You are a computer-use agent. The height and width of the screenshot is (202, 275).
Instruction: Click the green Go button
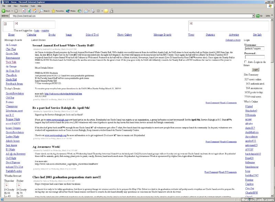tap(258, 16)
